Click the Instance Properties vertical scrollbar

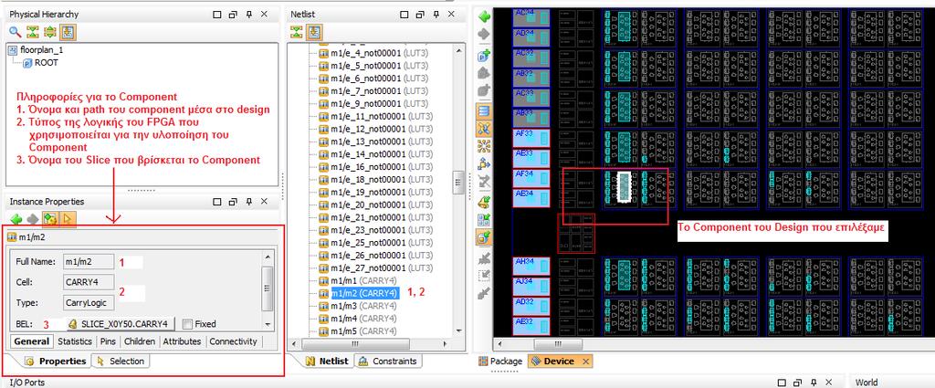268,288
